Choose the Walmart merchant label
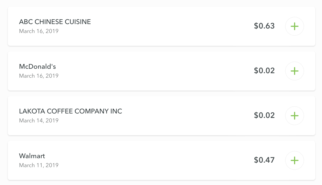Viewport: 322px width, 185px height. (x=32, y=156)
